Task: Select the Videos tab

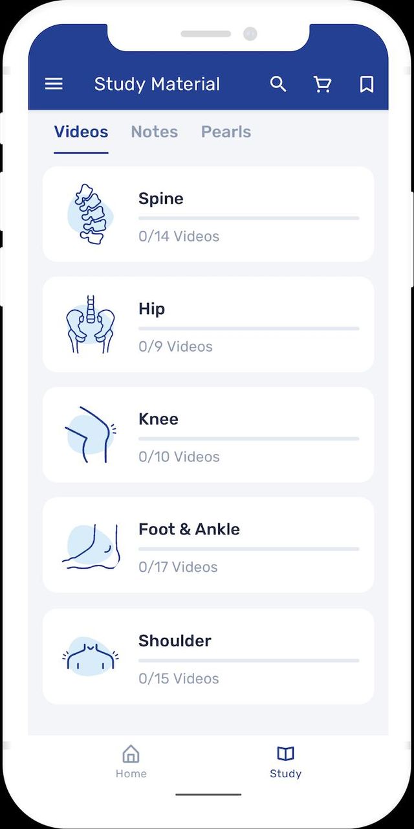Action: pos(81,131)
